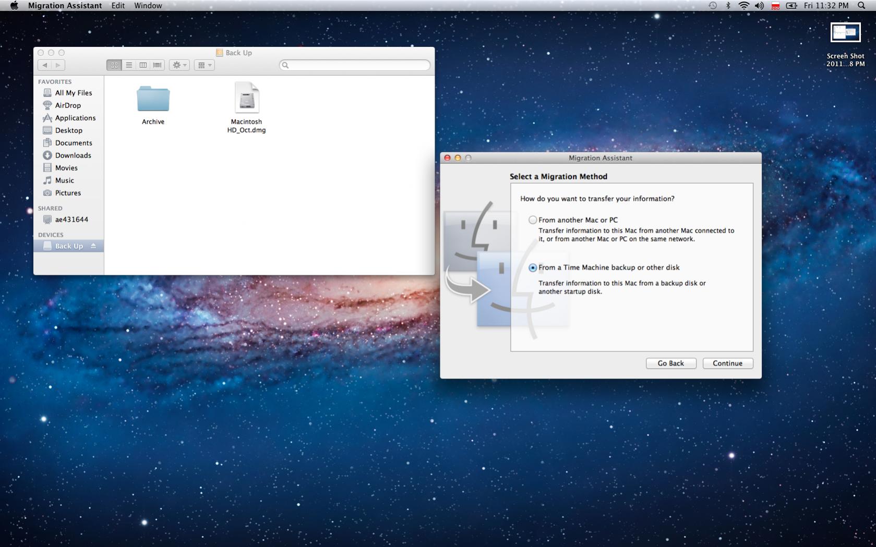Open the Wi-Fi status menu

click(743, 6)
